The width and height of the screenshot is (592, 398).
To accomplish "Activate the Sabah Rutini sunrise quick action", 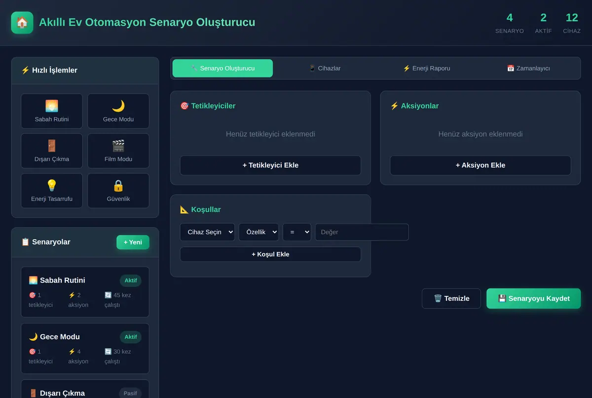I will 52,111.
